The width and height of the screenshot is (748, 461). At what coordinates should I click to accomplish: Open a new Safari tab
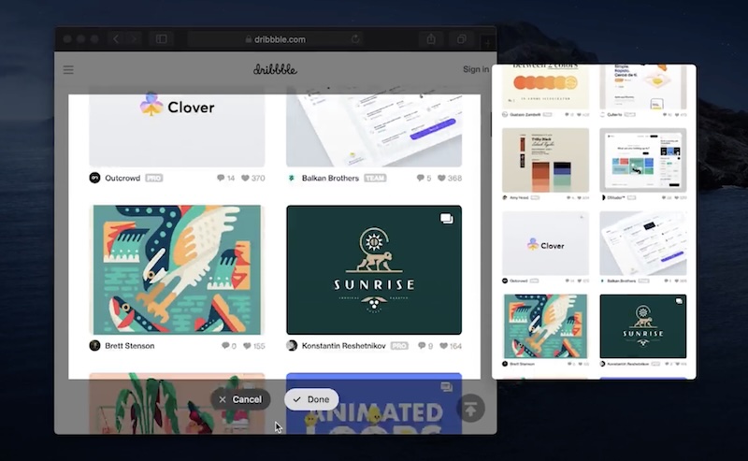[487, 42]
